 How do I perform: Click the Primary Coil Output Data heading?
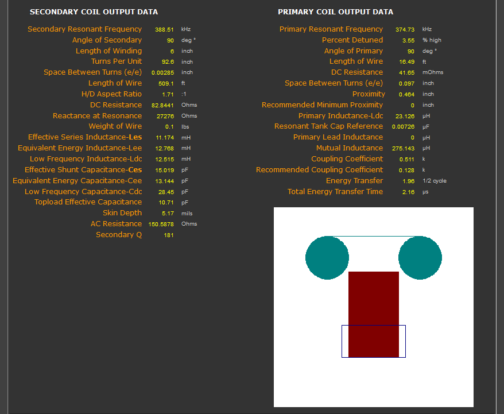tap(336, 12)
